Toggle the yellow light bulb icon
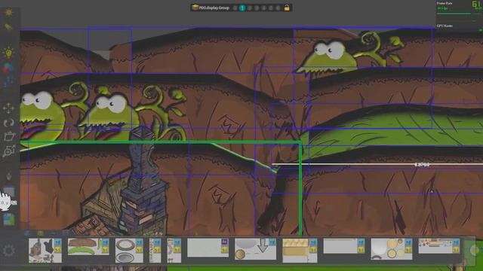Viewport: 483px width, 271px height. coord(8,53)
